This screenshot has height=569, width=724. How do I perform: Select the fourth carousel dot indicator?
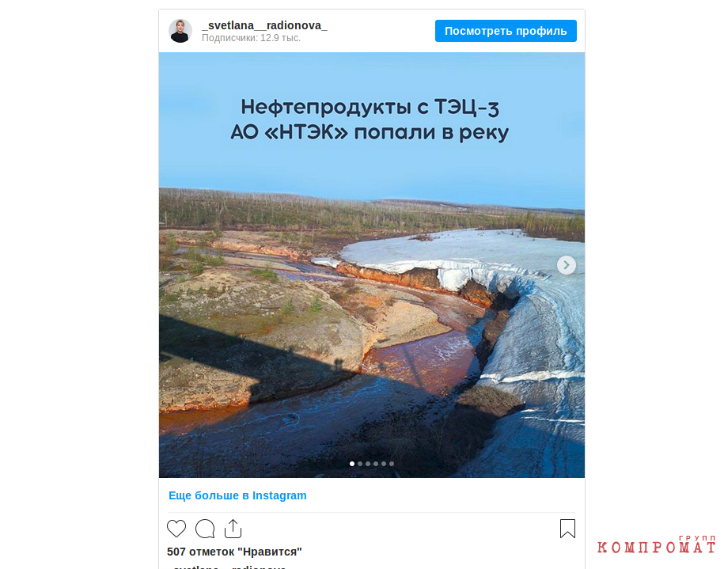pyautogui.click(x=376, y=464)
